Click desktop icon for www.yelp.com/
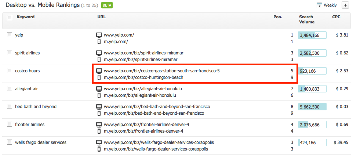Viewport: 353px width, 156px height. (99, 35)
